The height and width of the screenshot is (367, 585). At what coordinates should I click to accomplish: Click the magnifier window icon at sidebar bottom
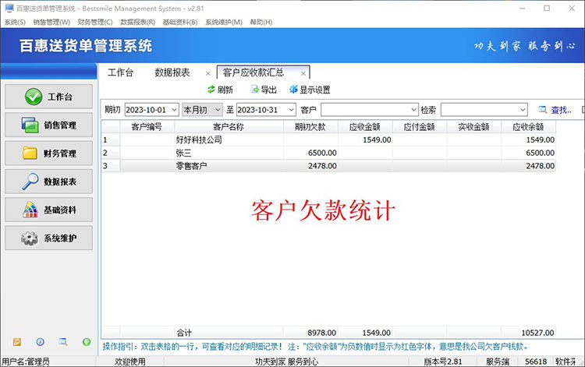(63, 341)
